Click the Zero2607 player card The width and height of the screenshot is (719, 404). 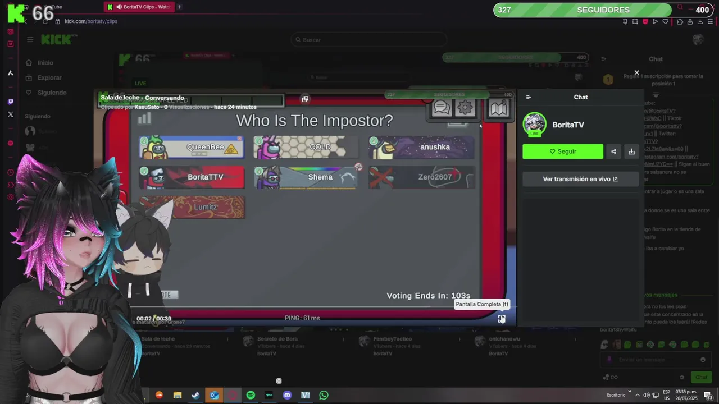pos(421,177)
